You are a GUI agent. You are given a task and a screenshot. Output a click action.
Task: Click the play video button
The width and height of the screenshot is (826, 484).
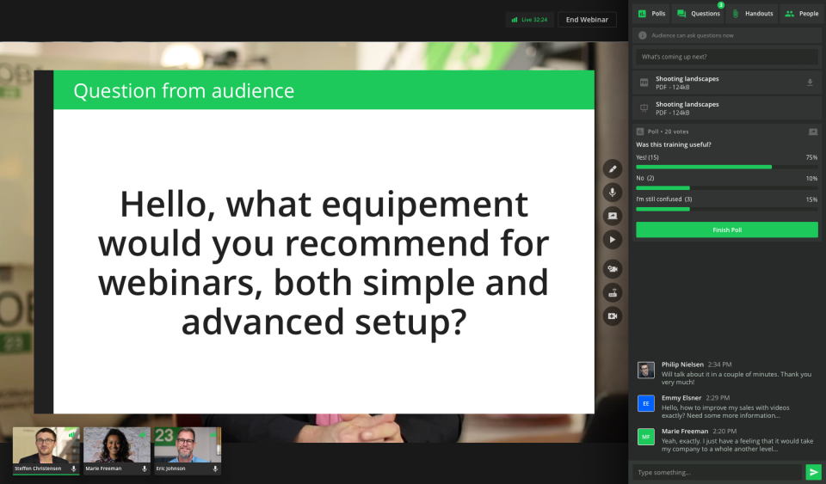coord(612,240)
